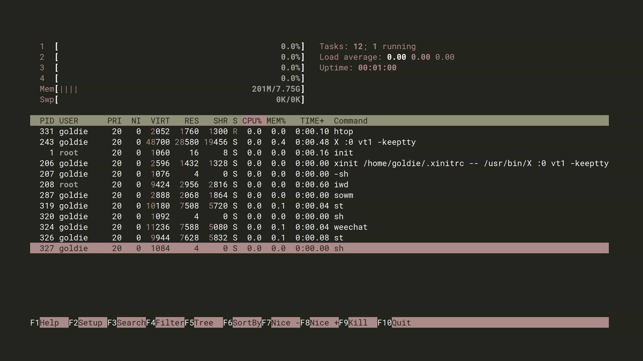Click TIME+ value 0:00.48
643x361 pixels.
[312, 142]
